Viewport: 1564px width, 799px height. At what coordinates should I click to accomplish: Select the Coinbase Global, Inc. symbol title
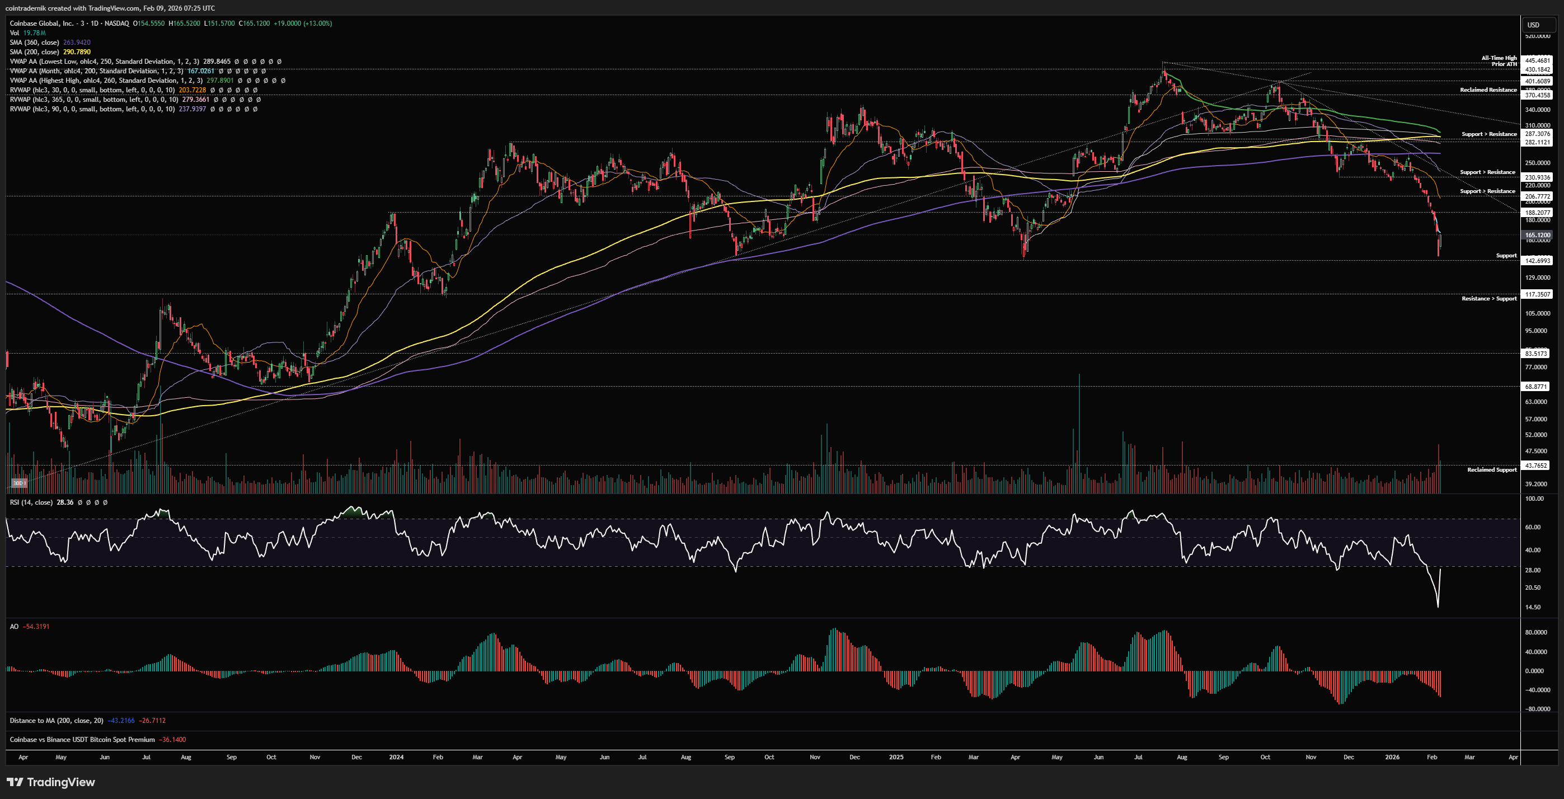41,23
